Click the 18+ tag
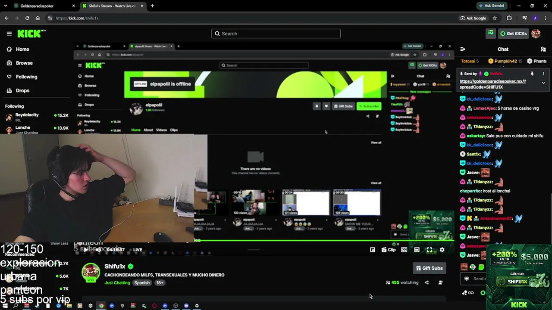Viewport: 552px width, 310px height. click(x=160, y=283)
